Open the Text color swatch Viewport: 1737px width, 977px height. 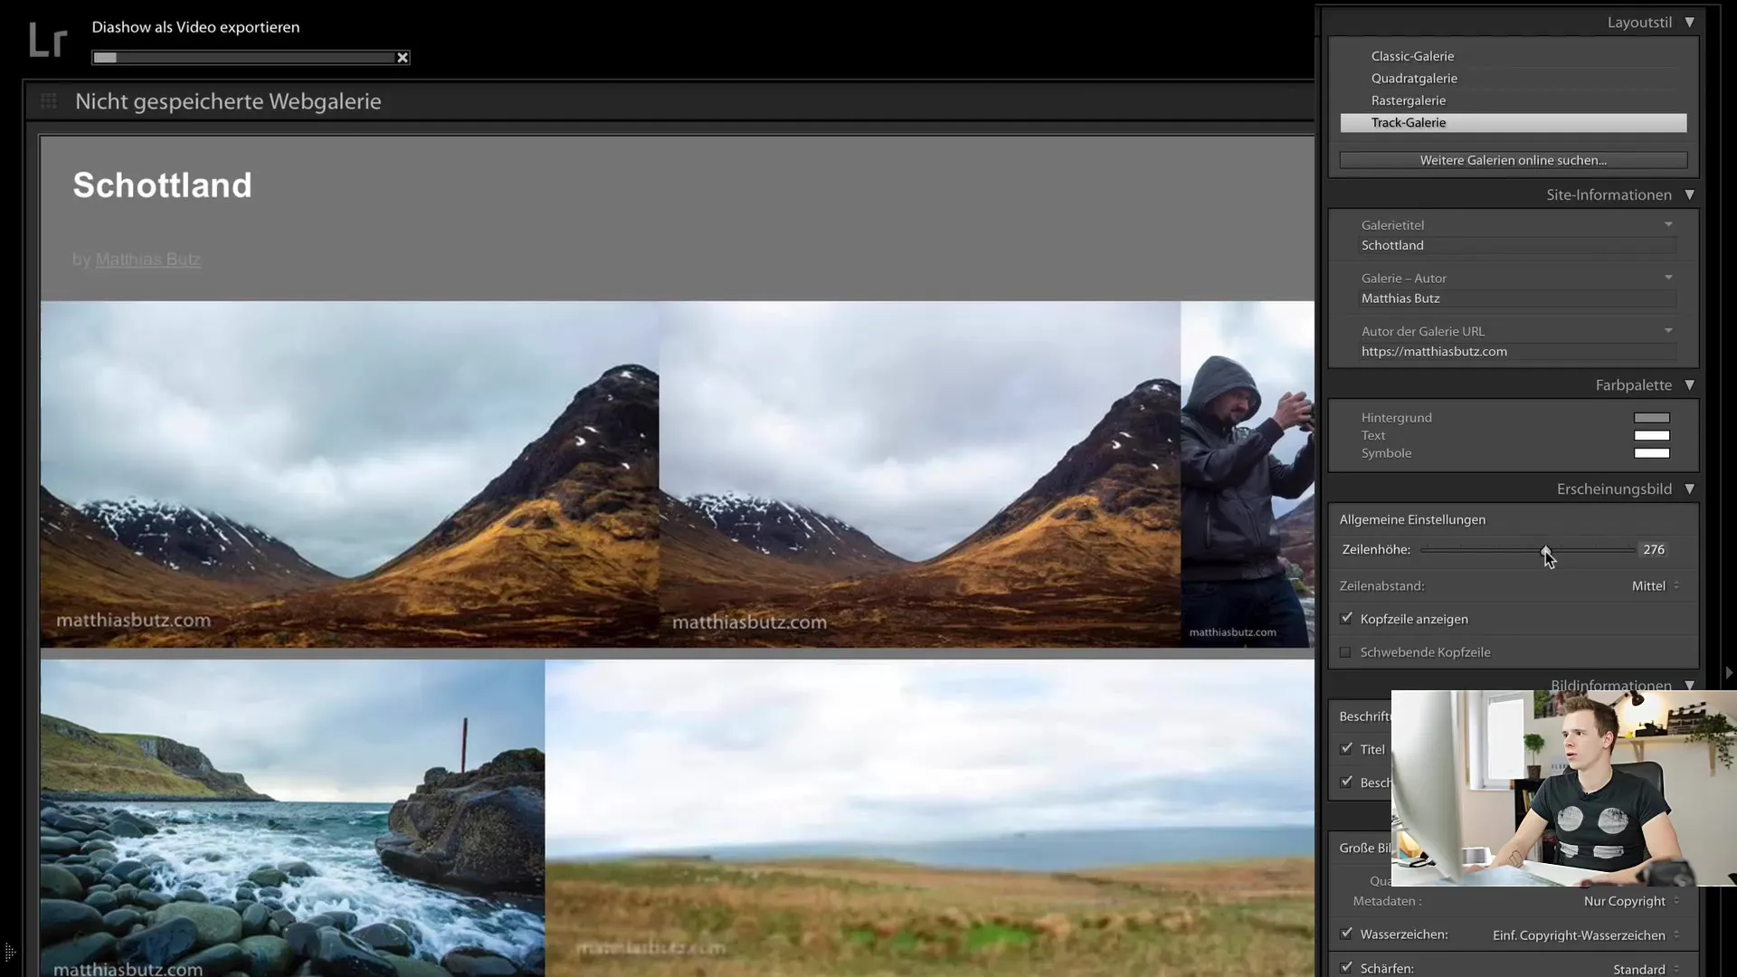point(1651,436)
